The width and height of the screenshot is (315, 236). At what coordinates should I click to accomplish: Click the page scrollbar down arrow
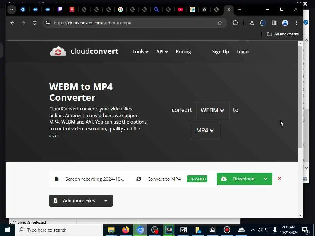[x=300, y=215]
